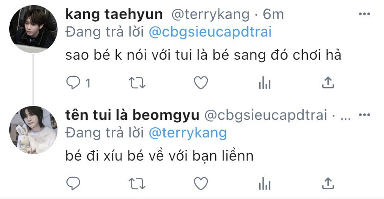
Task: Open the @terrykang mention link
Action: click(x=187, y=133)
